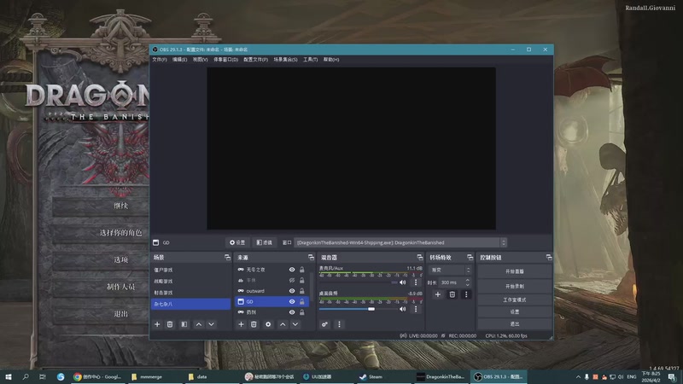Screen dimensions: 683x384
Task: Mute 麦克风/Aux with the speaker icon
Action: click(403, 282)
